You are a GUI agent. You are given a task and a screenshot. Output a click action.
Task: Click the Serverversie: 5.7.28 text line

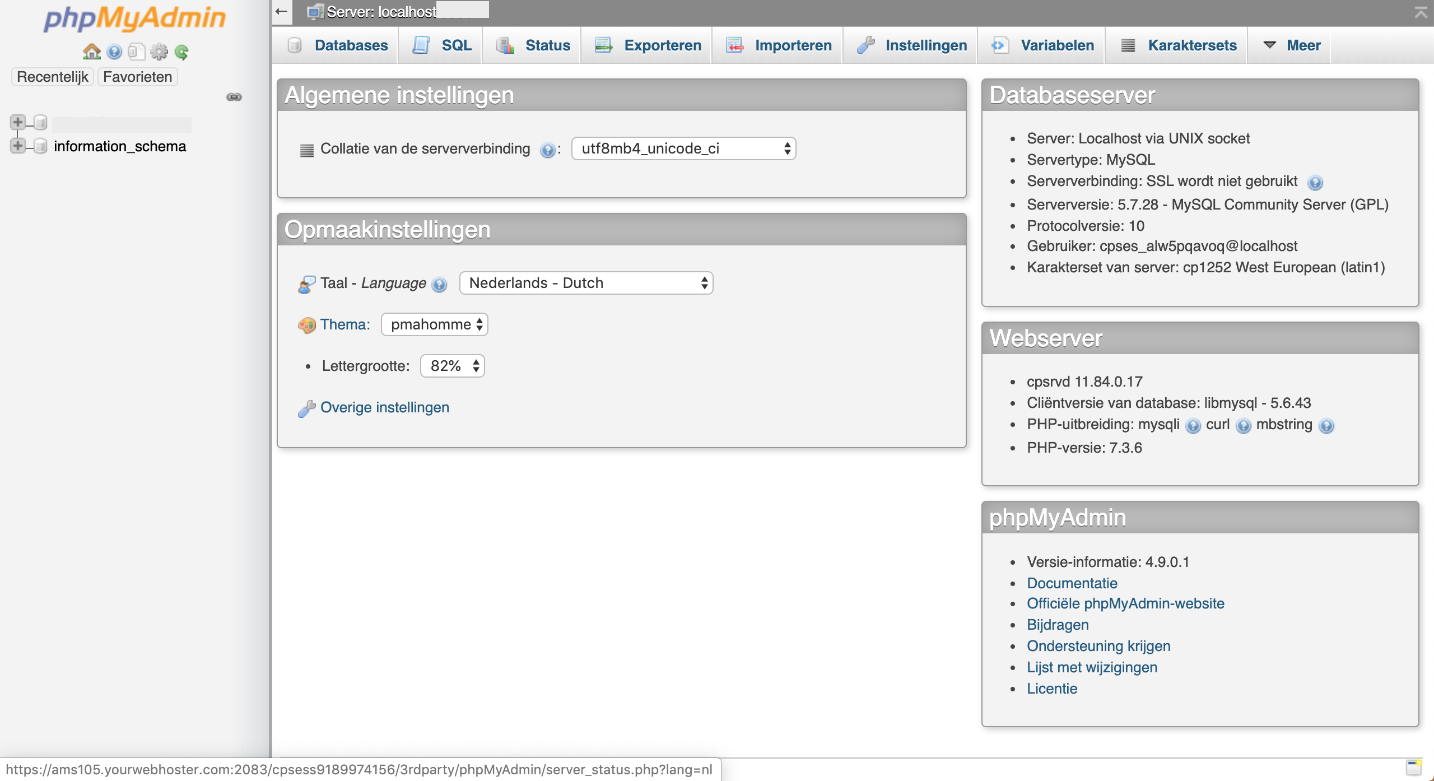(1208, 204)
